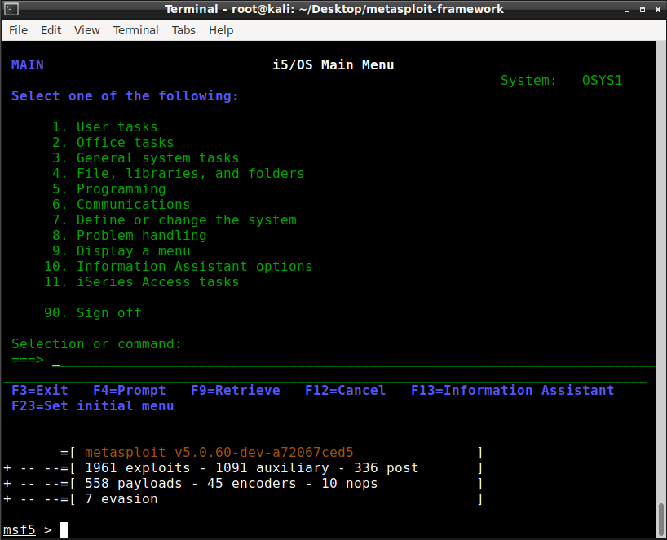This screenshot has height=540, width=667.
Task: Open the File menu
Action: point(18,30)
